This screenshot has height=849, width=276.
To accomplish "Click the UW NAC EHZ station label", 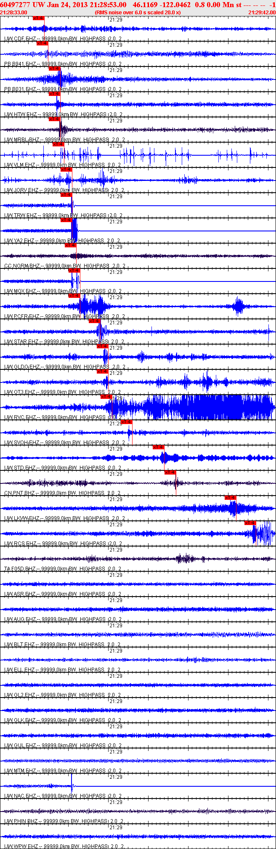I will (20, 796).
